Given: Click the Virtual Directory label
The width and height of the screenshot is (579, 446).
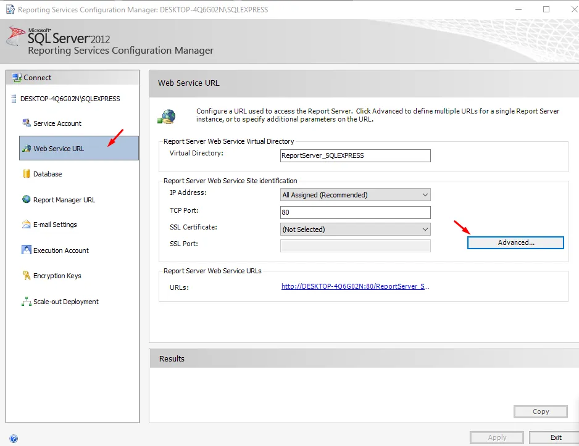Looking at the screenshot, I should click(196, 153).
